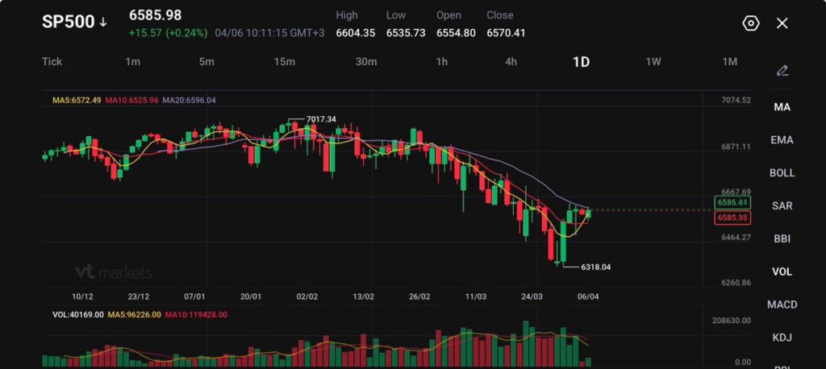The image size is (826, 369).
Task: Enable the SAR indicator
Action: point(782,206)
